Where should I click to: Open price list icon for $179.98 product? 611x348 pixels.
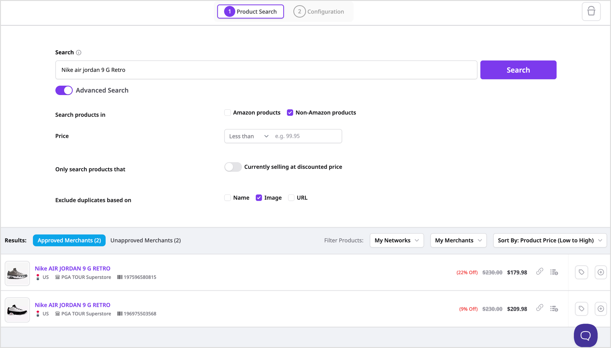pyautogui.click(x=554, y=272)
